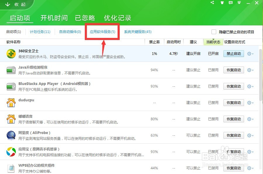Select 应用宝 (原腾讯手机管家) item name

coord(39,149)
